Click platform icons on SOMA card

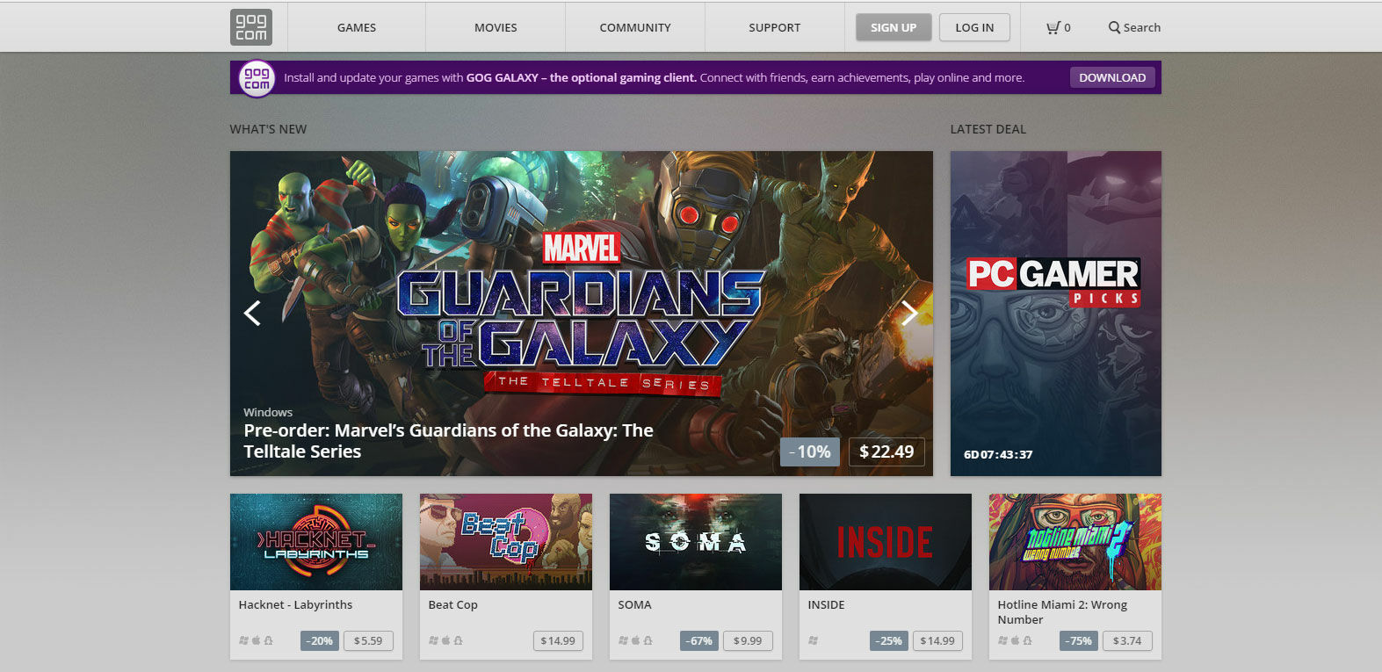635,640
